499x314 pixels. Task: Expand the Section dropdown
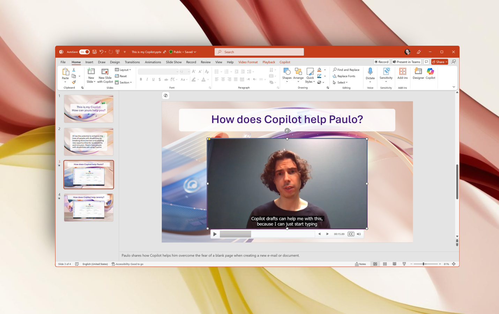[124, 82]
